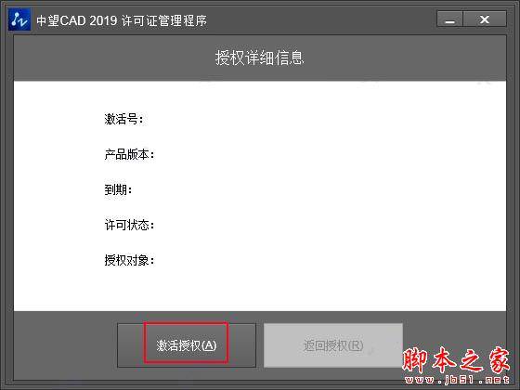Click the red 脚本之家 watermark logo
Image resolution: width=520 pixels, height=390 pixels.
pyautogui.click(x=456, y=360)
